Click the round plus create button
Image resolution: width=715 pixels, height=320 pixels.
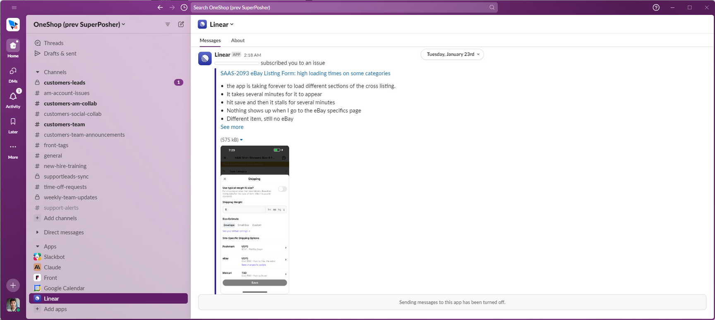pyautogui.click(x=13, y=285)
